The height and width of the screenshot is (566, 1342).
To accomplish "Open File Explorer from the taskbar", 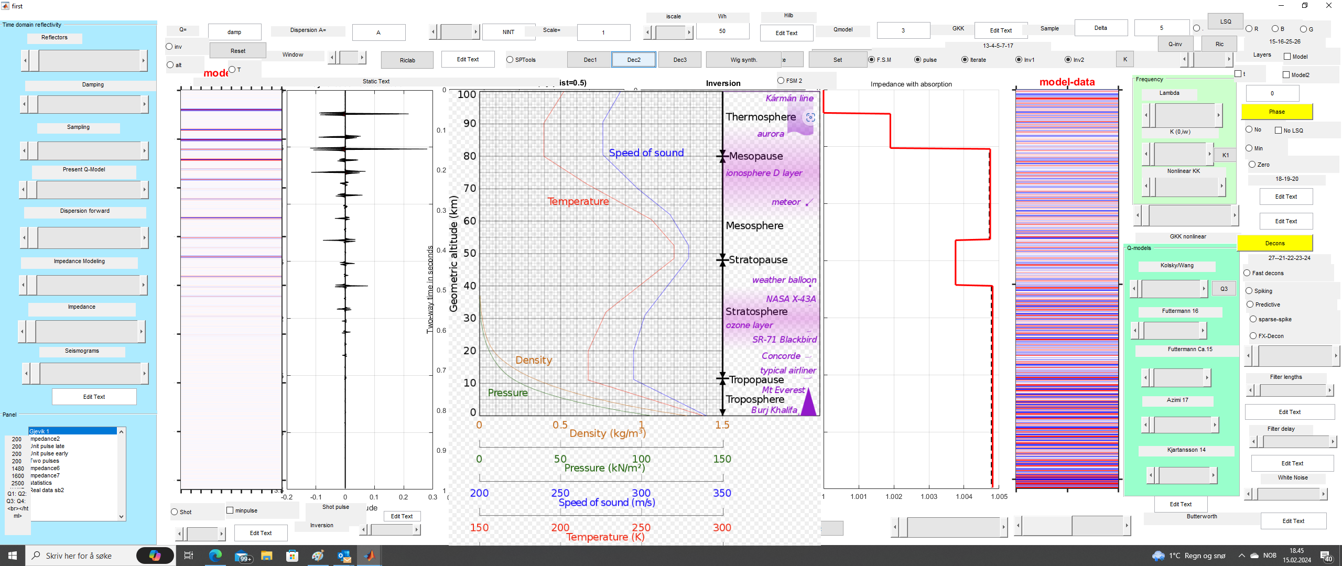I will (x=267, y=556).
